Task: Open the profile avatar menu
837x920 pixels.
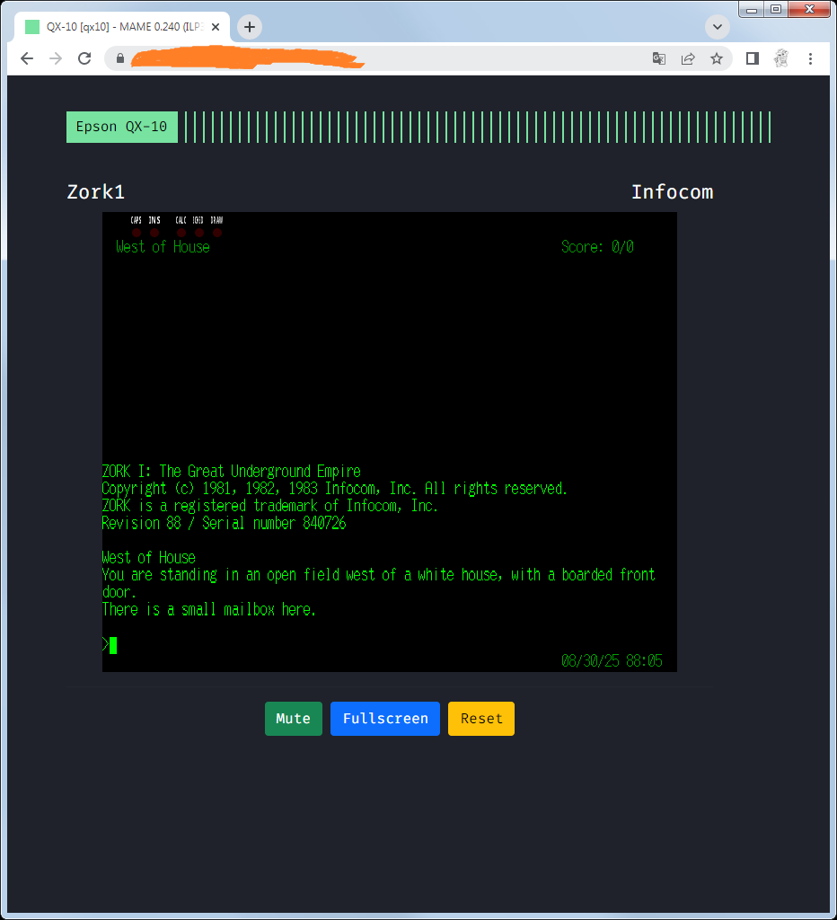Action: pos(780,58)
